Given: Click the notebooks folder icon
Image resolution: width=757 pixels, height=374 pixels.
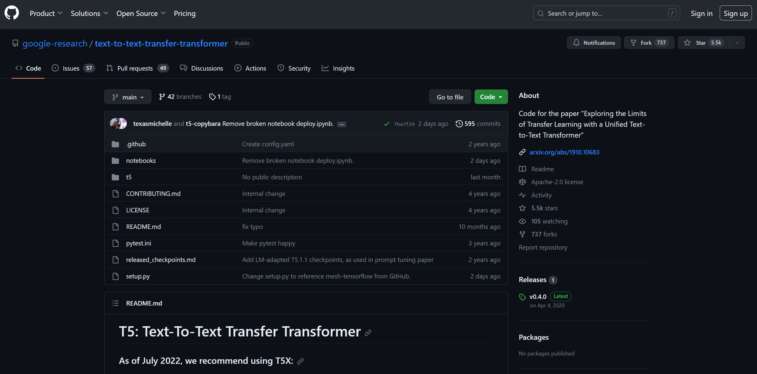Looking at the screenshot, I should (115, 161).
